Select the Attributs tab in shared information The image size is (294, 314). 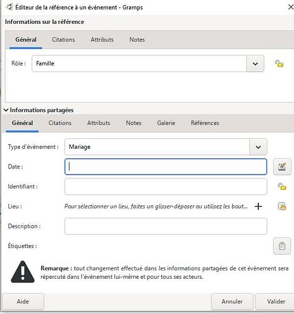[x=99, y=123]
